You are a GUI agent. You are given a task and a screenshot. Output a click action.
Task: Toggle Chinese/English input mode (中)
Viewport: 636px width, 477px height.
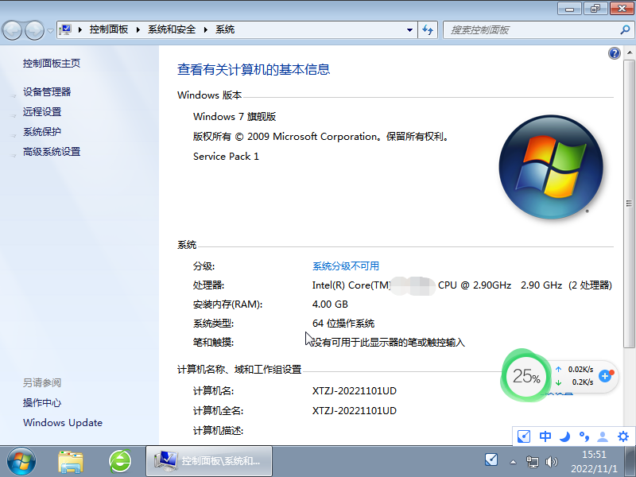click(545, 436)
